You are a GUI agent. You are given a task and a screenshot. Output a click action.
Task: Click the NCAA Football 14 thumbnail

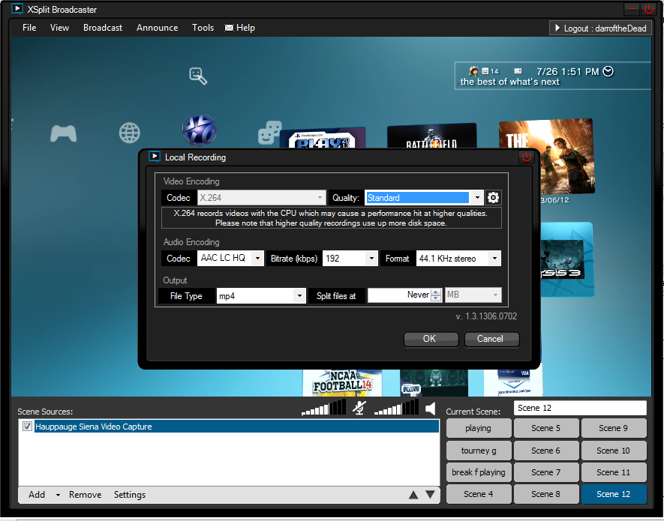[343, 383]
